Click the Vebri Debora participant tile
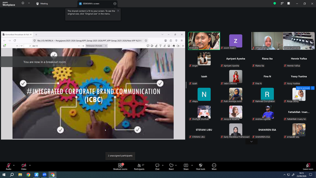Screen dimensions: 316x178 tap(236, 77)
